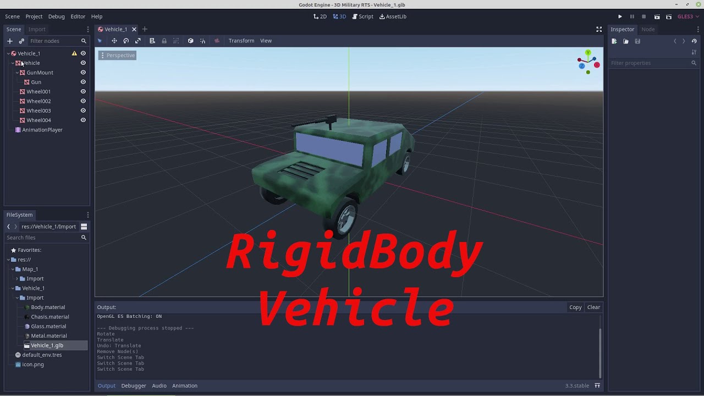Toggle the camera preview override icon
This screenshot has height=396, width=704.
(x=217, y=41)
